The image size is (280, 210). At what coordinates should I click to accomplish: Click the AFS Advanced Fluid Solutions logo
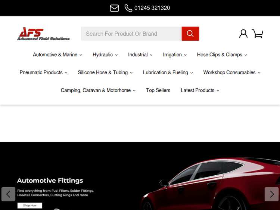[x=43, y=34]
